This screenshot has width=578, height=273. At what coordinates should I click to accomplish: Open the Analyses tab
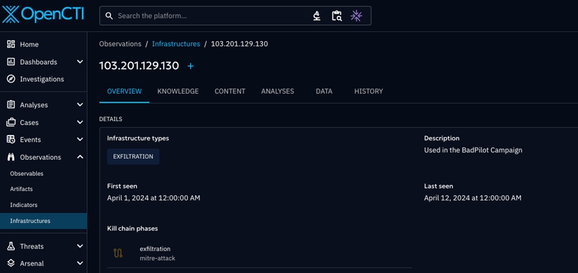[x=277, y=91]
